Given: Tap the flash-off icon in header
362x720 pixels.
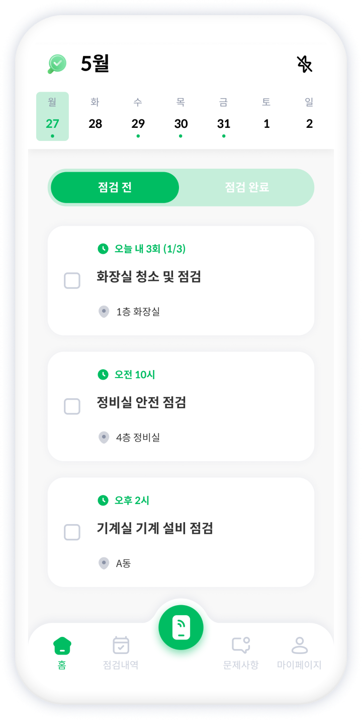Looking at the screenshot, I should [x=304, y=64].
